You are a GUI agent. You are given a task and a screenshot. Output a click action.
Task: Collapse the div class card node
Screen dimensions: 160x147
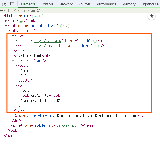click(x=13, y=60)
